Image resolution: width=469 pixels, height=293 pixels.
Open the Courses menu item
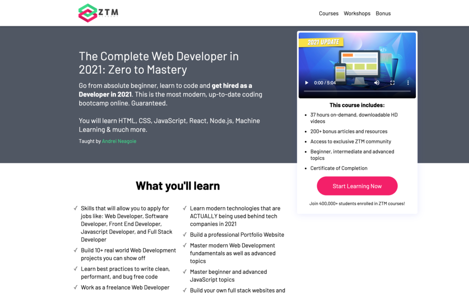[x=328, y=13]
